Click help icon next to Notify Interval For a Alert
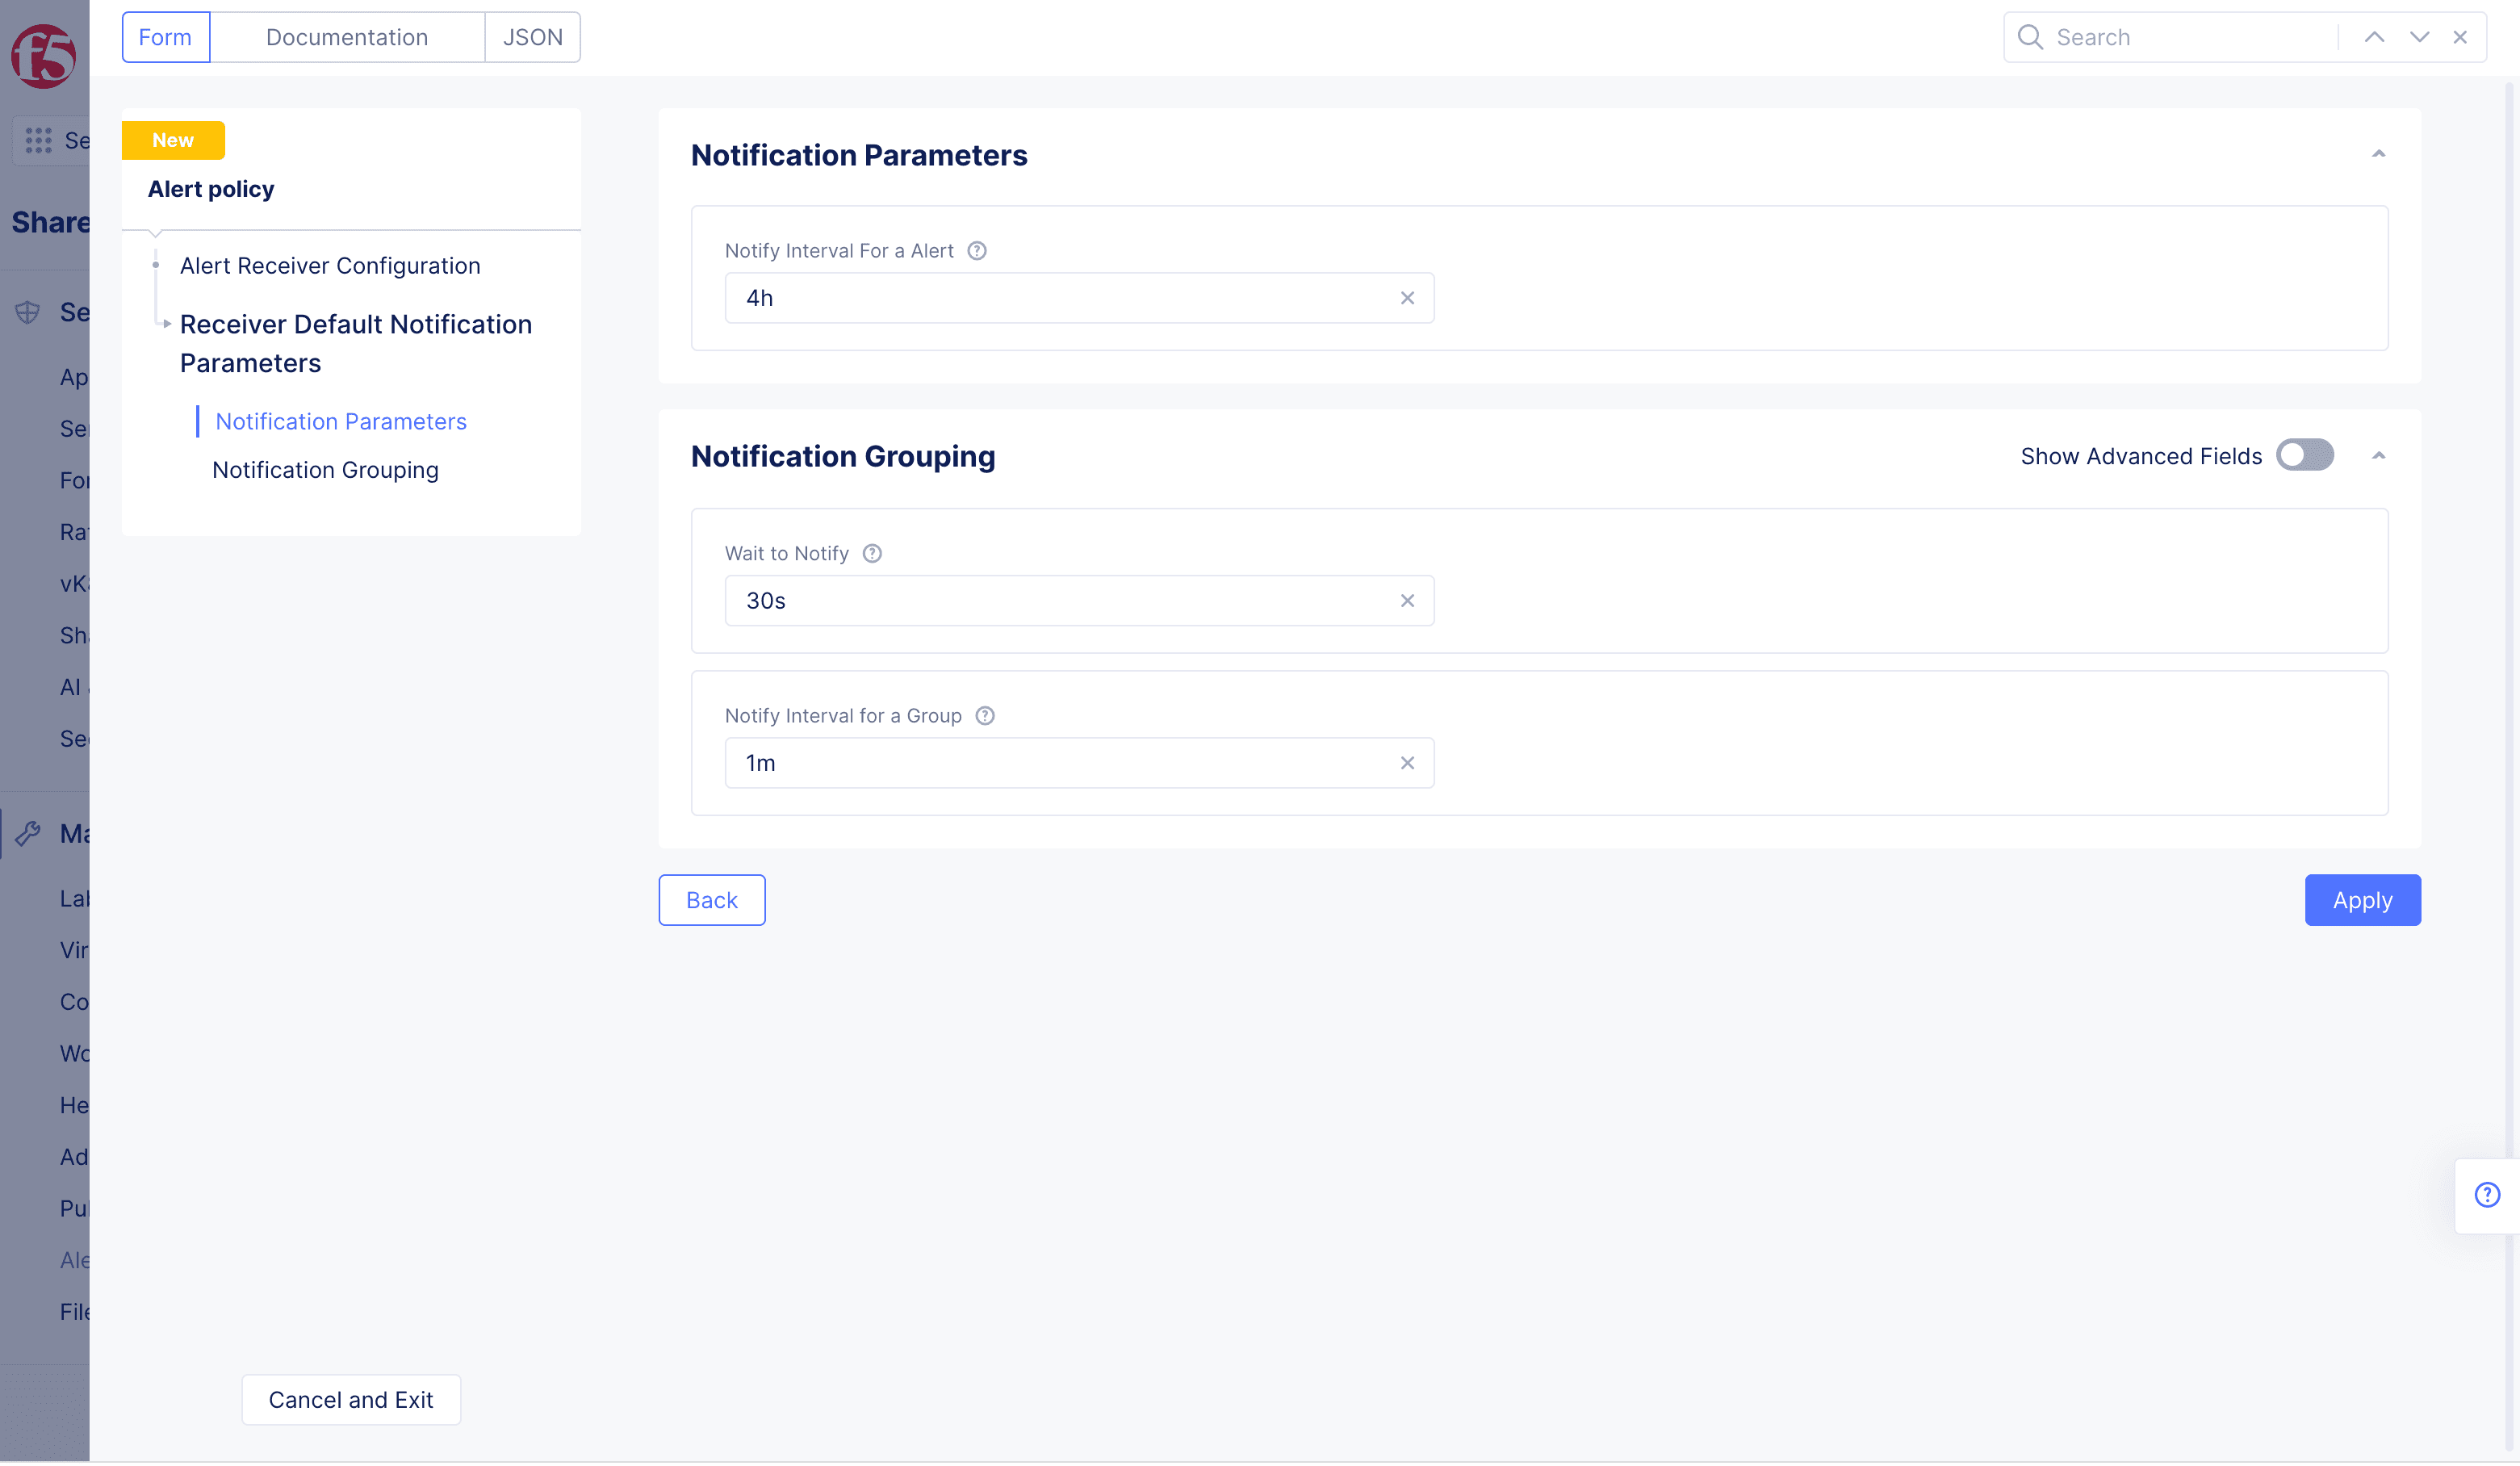 (977, 251)
